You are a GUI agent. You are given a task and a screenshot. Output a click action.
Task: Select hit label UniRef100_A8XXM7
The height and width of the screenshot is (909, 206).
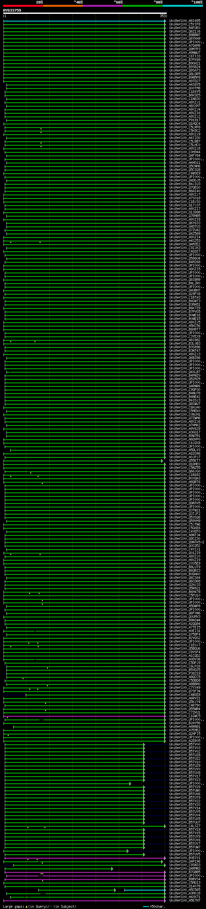185,106
